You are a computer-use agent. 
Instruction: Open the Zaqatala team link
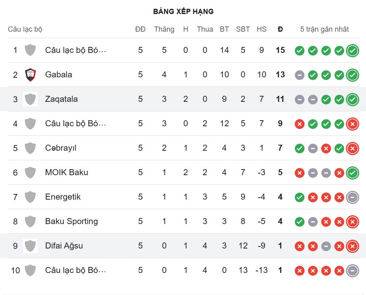click(x=61, y=99)
